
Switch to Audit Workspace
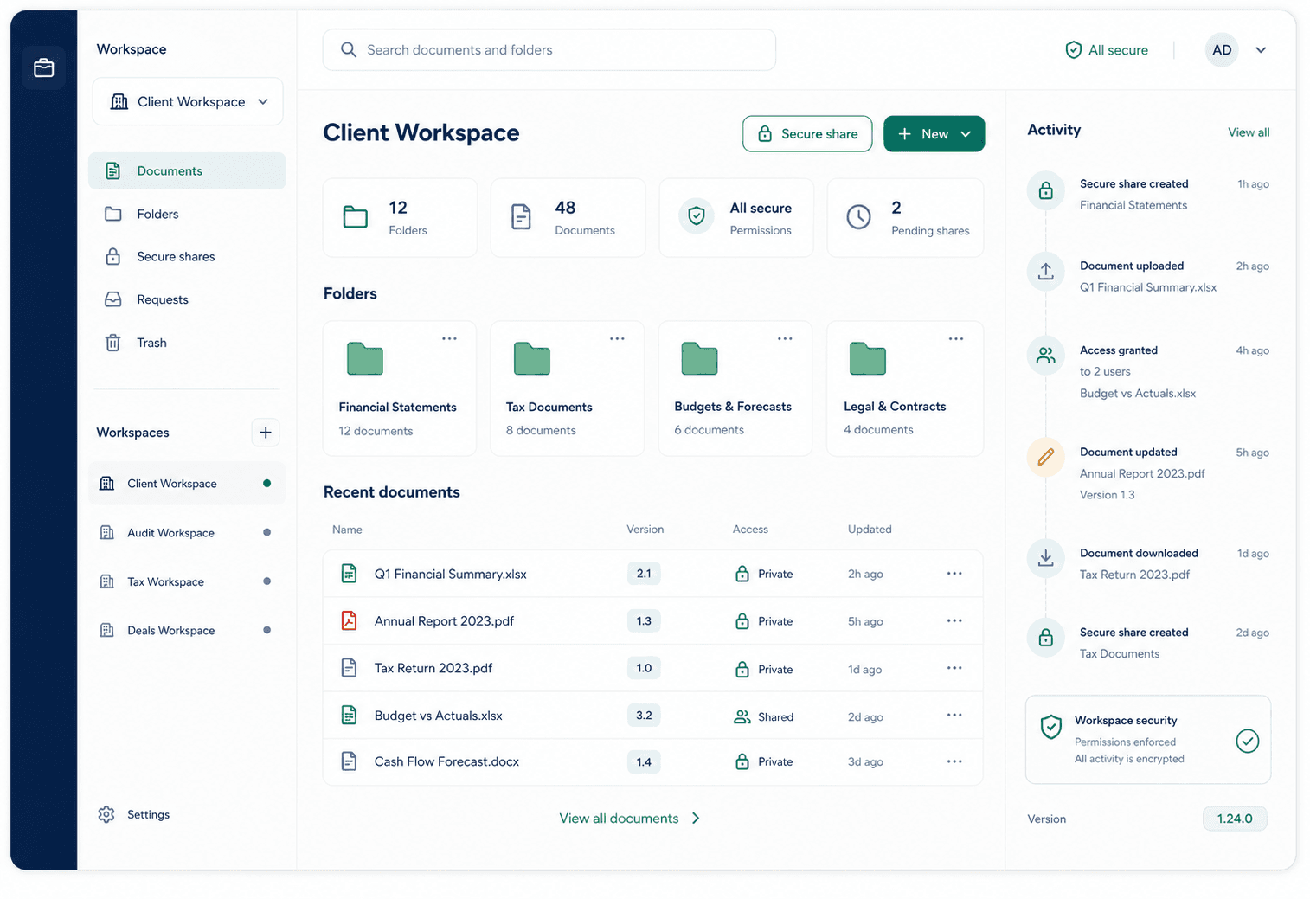187,533
